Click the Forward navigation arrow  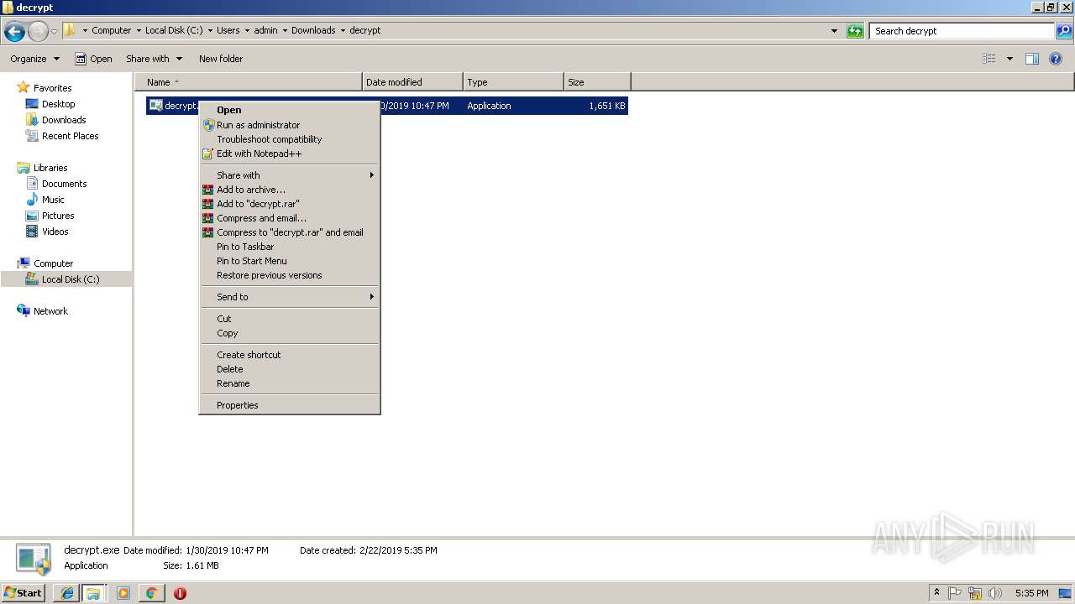[x=38, y=32]
